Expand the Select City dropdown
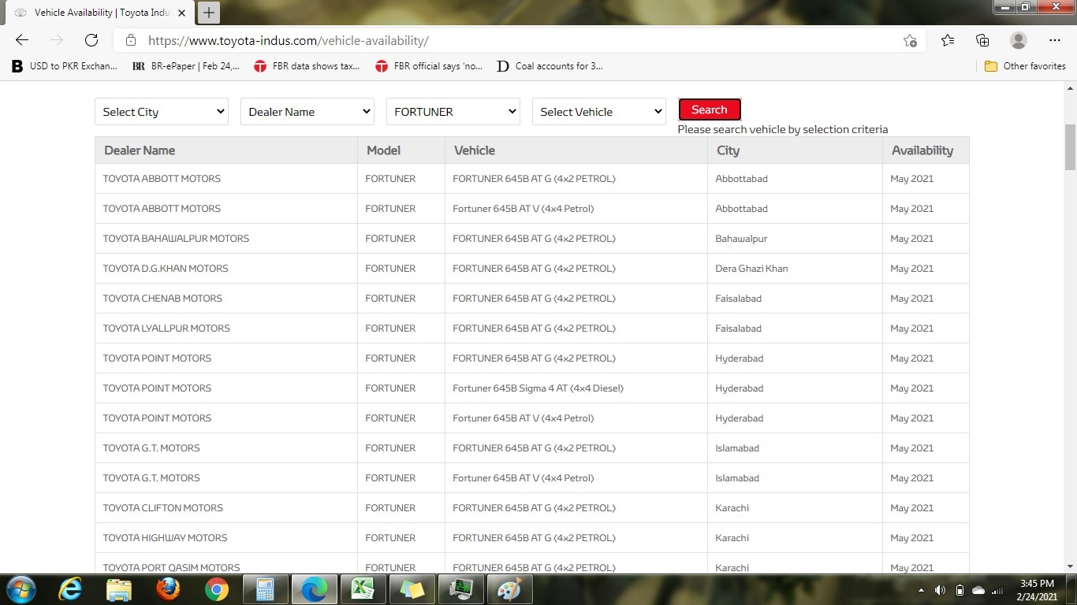This screenshot has width=1077, height=605. point(162,112)
